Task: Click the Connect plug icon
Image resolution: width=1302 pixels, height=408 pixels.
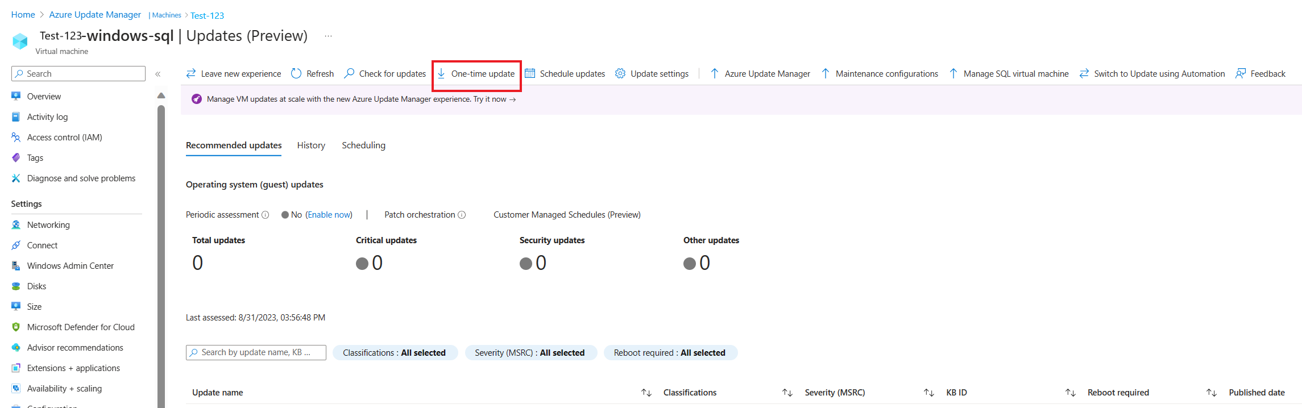Action: (16, 245)
